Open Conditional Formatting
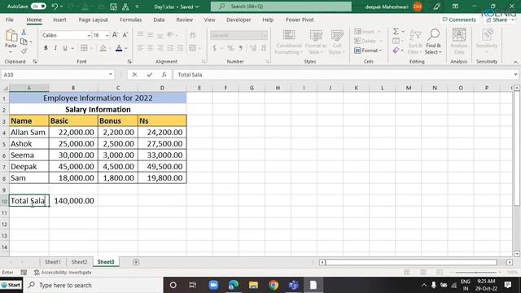Viewport: 521px width, 293px height. [289, 42]
